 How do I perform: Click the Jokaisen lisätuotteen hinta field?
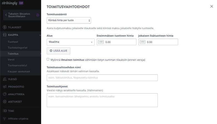(x=158, y=42)
